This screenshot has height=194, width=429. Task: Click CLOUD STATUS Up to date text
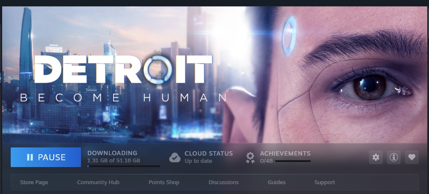click(208, 157)
